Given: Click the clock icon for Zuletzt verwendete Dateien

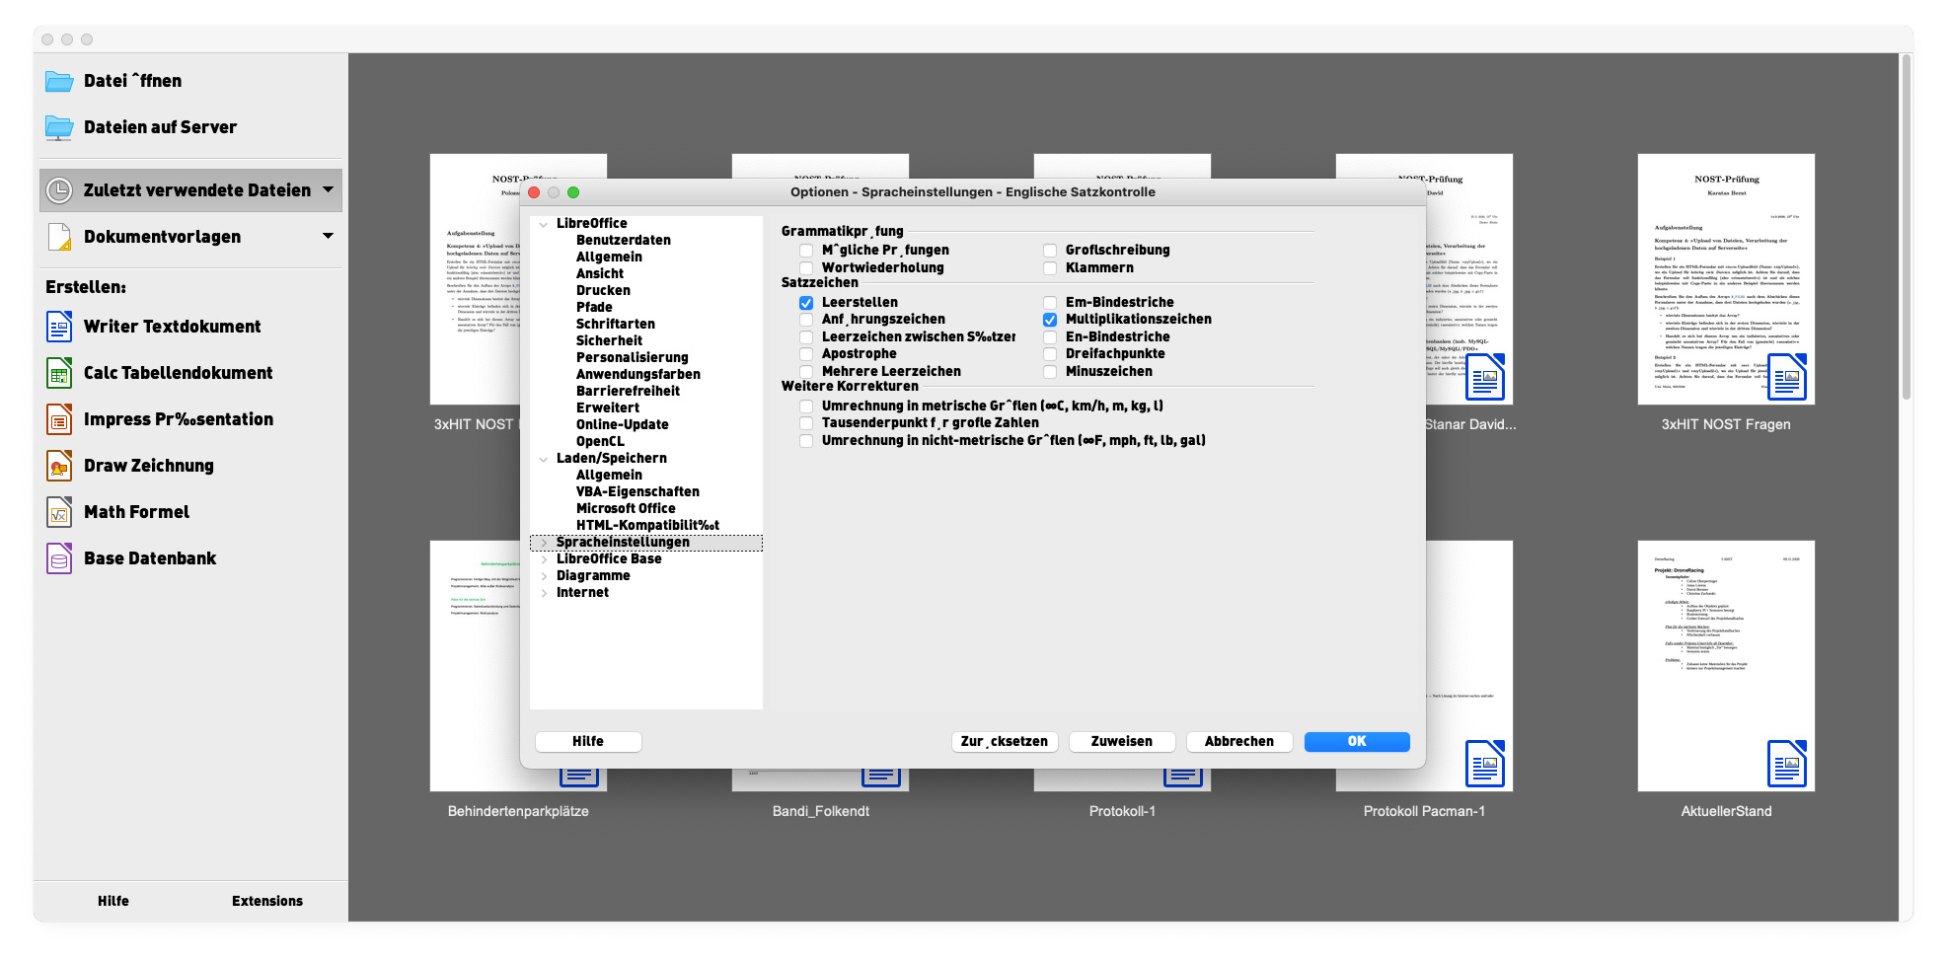Looking at the screenshot, I should [x=59, y=190].
